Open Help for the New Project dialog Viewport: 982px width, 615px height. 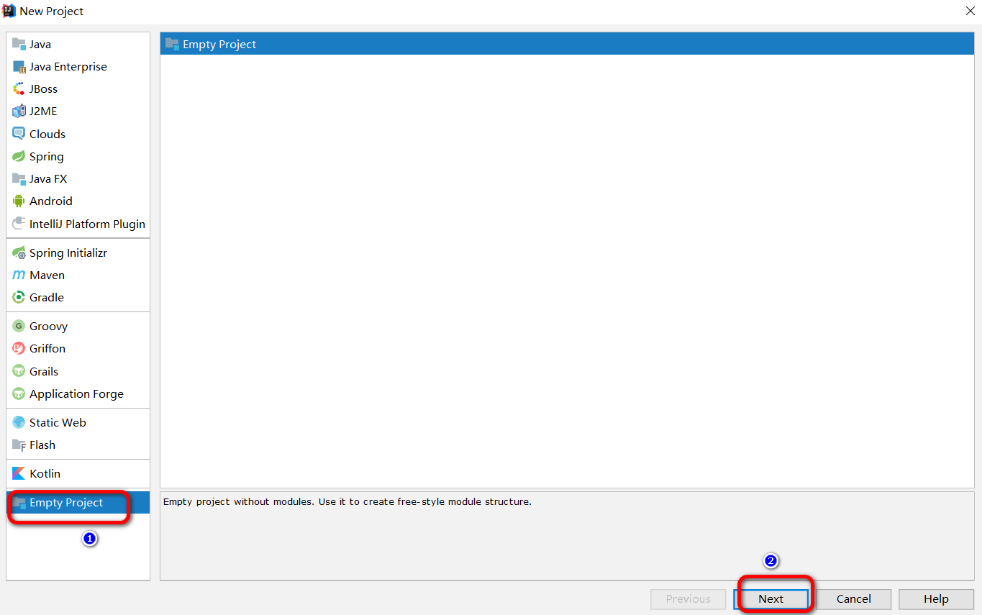(936, 598)
